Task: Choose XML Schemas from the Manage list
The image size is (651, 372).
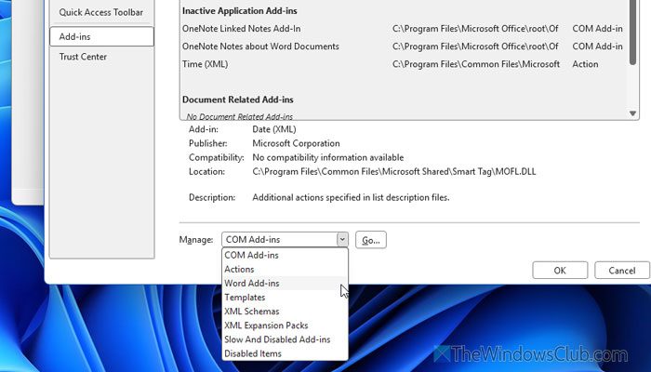Action: [x=285, y=312]
